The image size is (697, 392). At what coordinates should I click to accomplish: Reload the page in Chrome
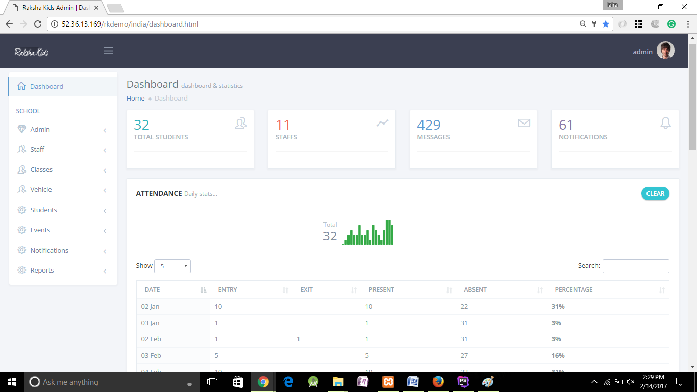[x=37, y=24]
